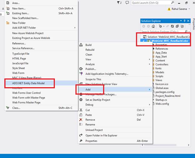Select the Solution 'WebGrid_MVC_RowBackColor' node
This screenshot has height=158, width=195.
167,37
